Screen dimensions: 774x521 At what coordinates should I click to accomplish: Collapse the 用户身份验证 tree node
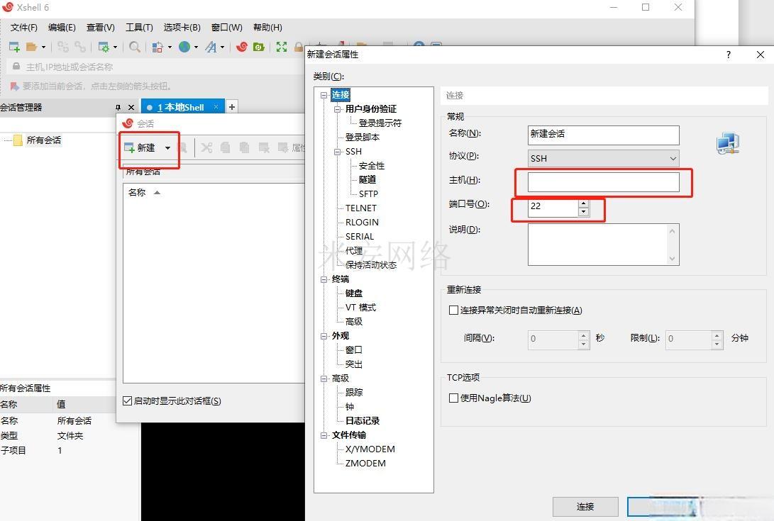click(337, 109)
